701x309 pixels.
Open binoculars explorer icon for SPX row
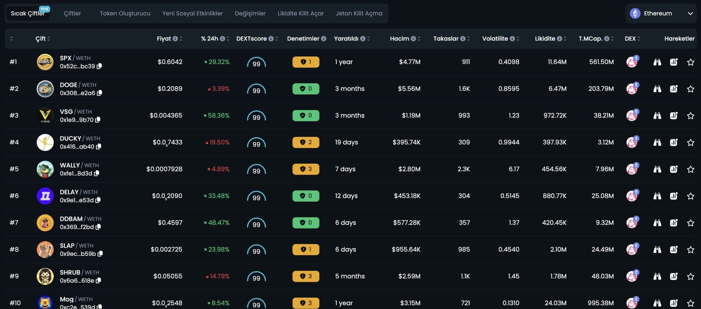pos(657,62)
